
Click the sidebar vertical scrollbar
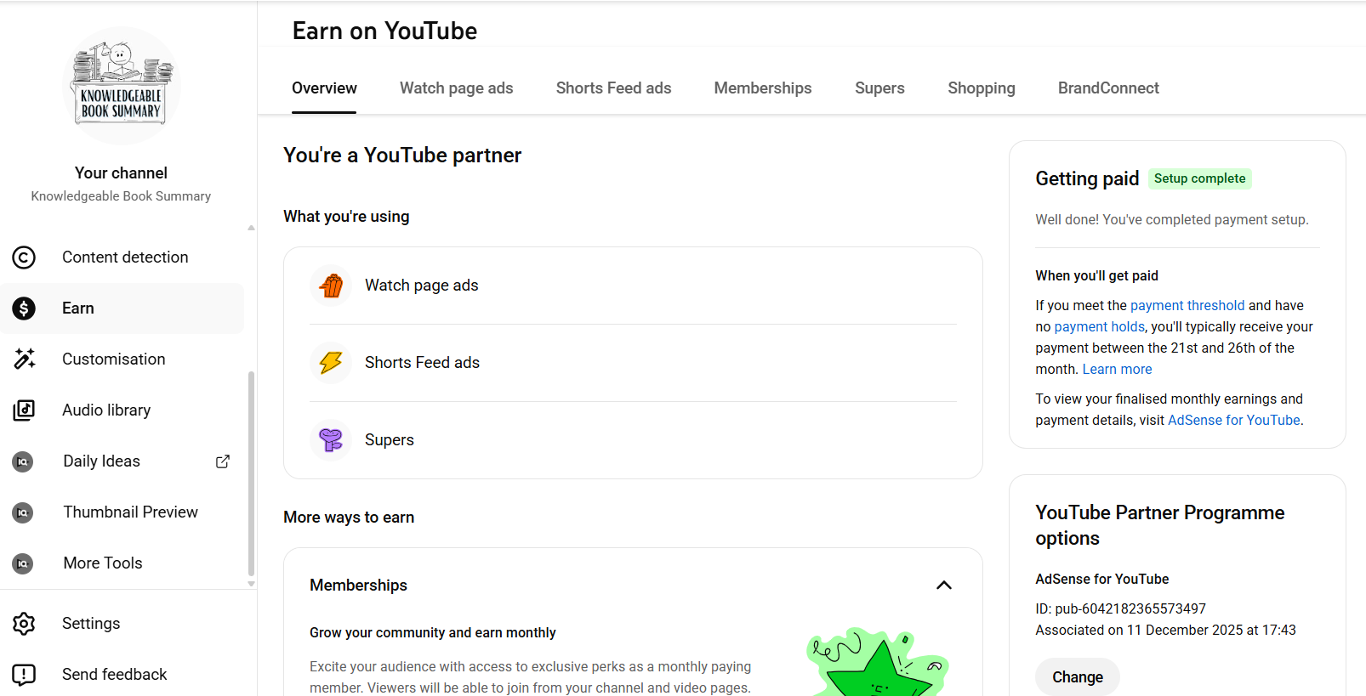tap(251, 472)
